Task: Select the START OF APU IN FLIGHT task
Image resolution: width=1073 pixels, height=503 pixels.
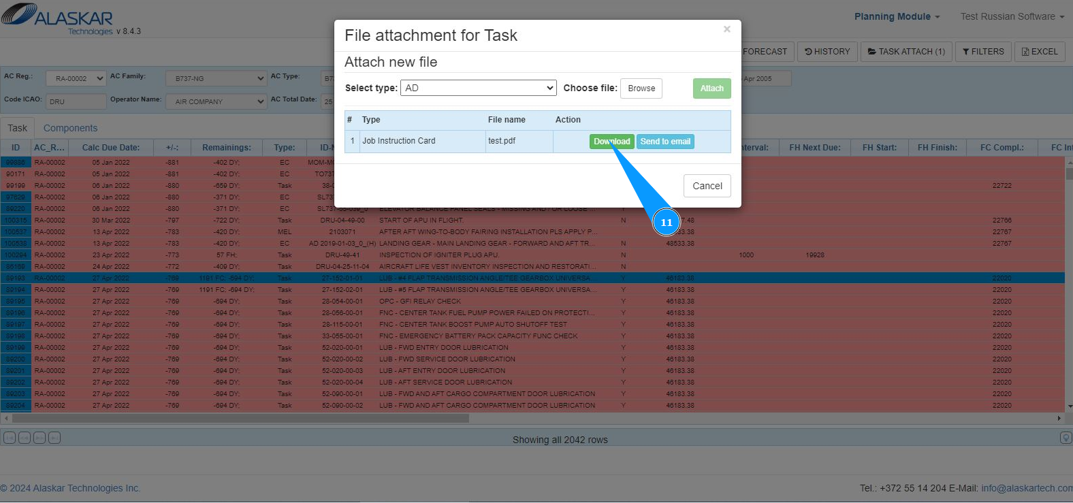Action: (x=421, y=221)
